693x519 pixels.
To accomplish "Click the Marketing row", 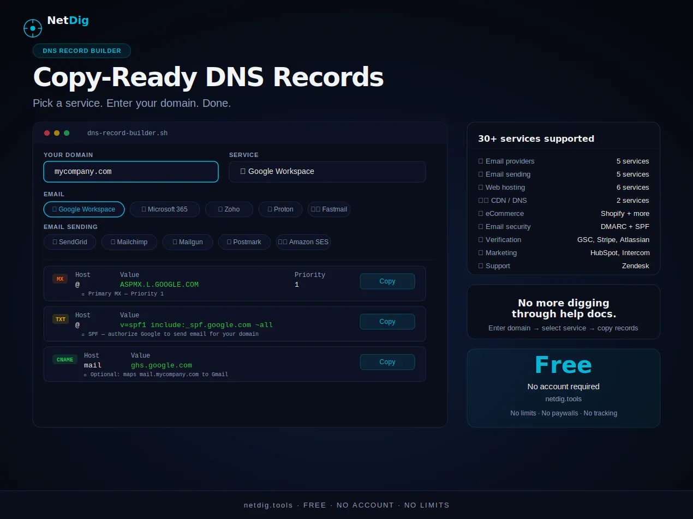I will click(x=564, y=253).
